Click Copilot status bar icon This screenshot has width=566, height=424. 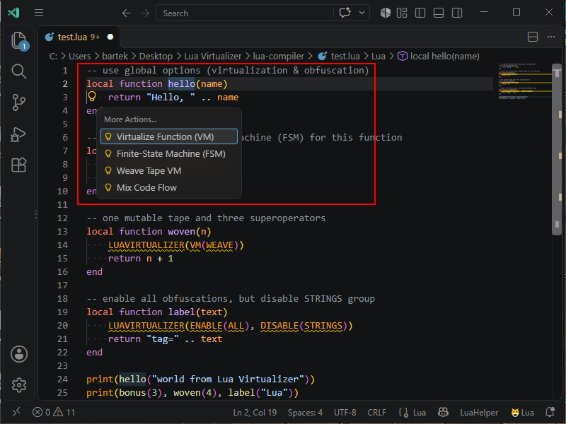pyautogui.click(x=443, y=412)
